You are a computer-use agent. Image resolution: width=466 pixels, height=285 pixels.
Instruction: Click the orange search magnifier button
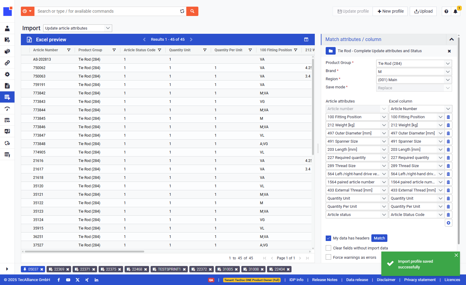(x=192, y=11)
